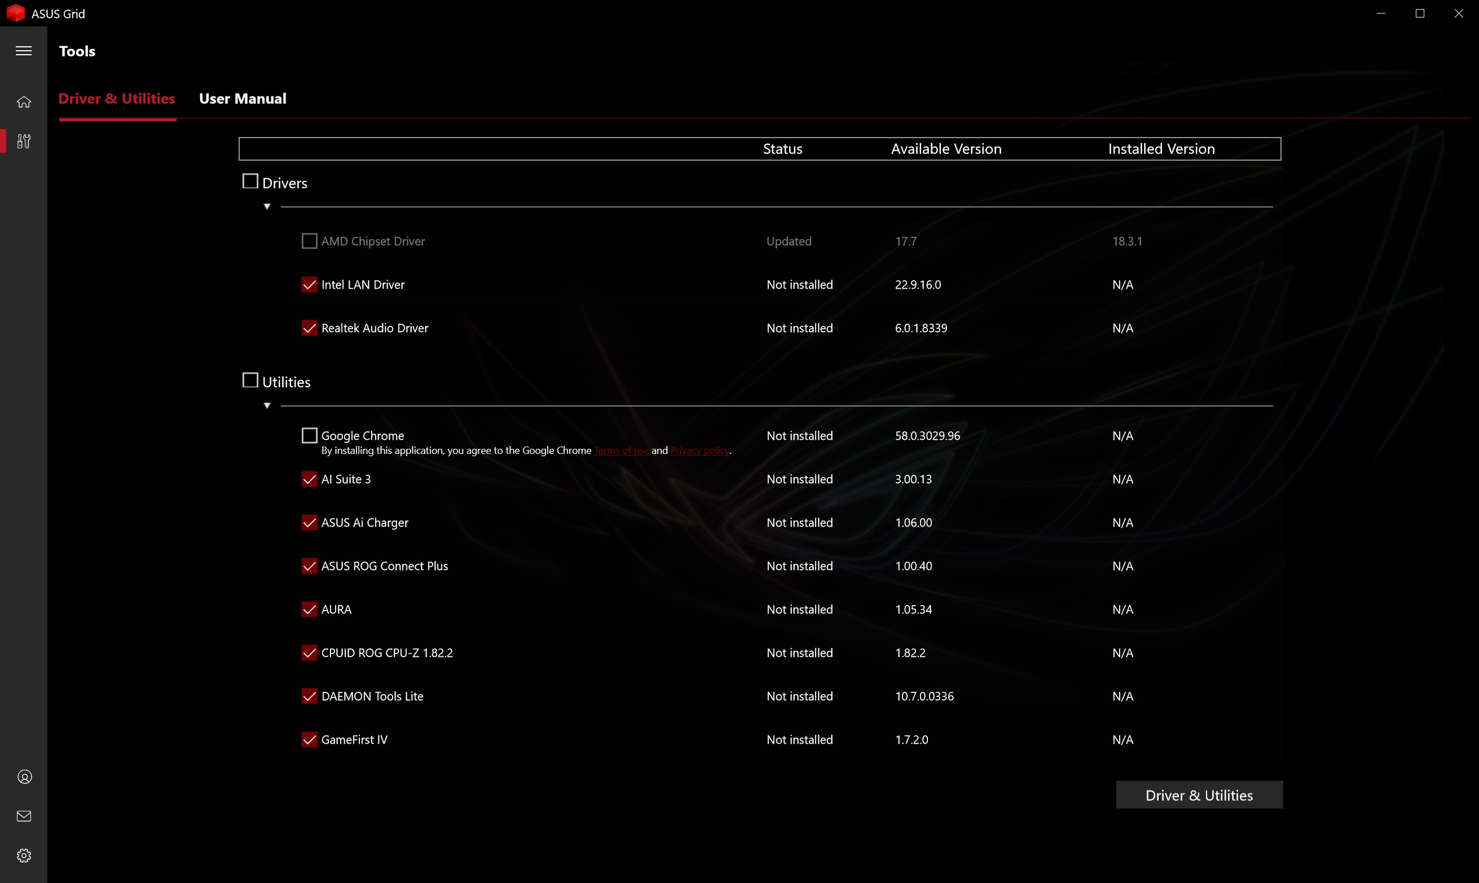The height and width of the screenshot is (883, 1479).
Task: Select the Tools sidebar icon
Action: (24, 141)
